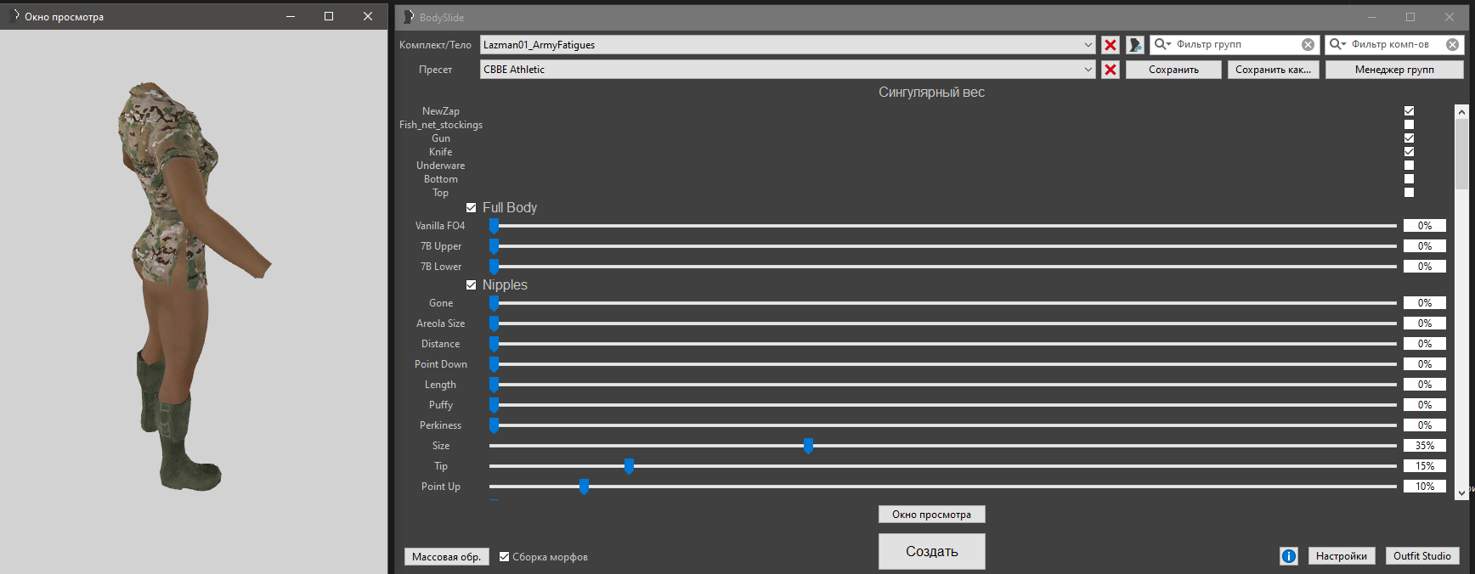Viewport: 1475px width, 574px height.
Task: Clear the group filter field
Action: [1308, 45]
